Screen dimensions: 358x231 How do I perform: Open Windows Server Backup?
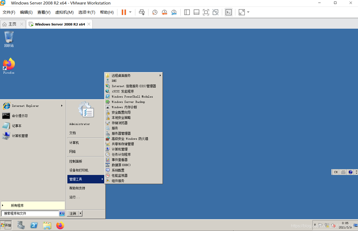tap(133, 102)
